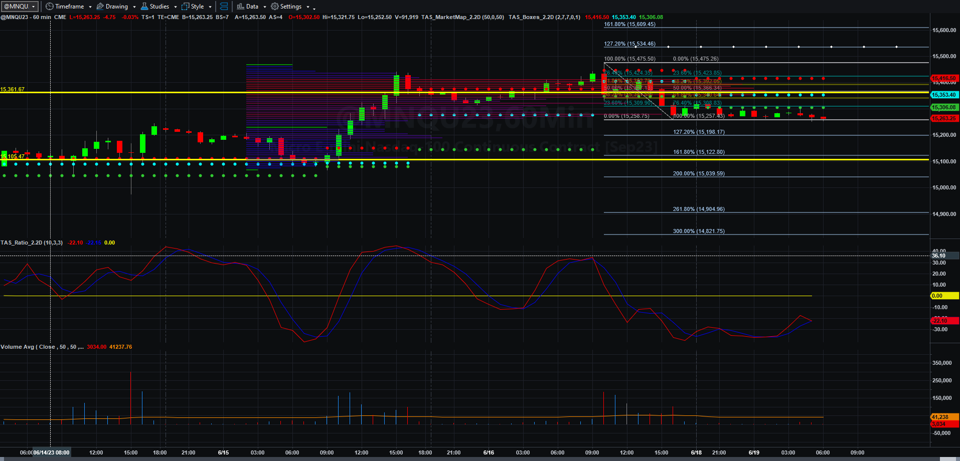The height and width of the screenshot is (461, 960).
Task: Open the Data menu label
Action: point(252,7)
